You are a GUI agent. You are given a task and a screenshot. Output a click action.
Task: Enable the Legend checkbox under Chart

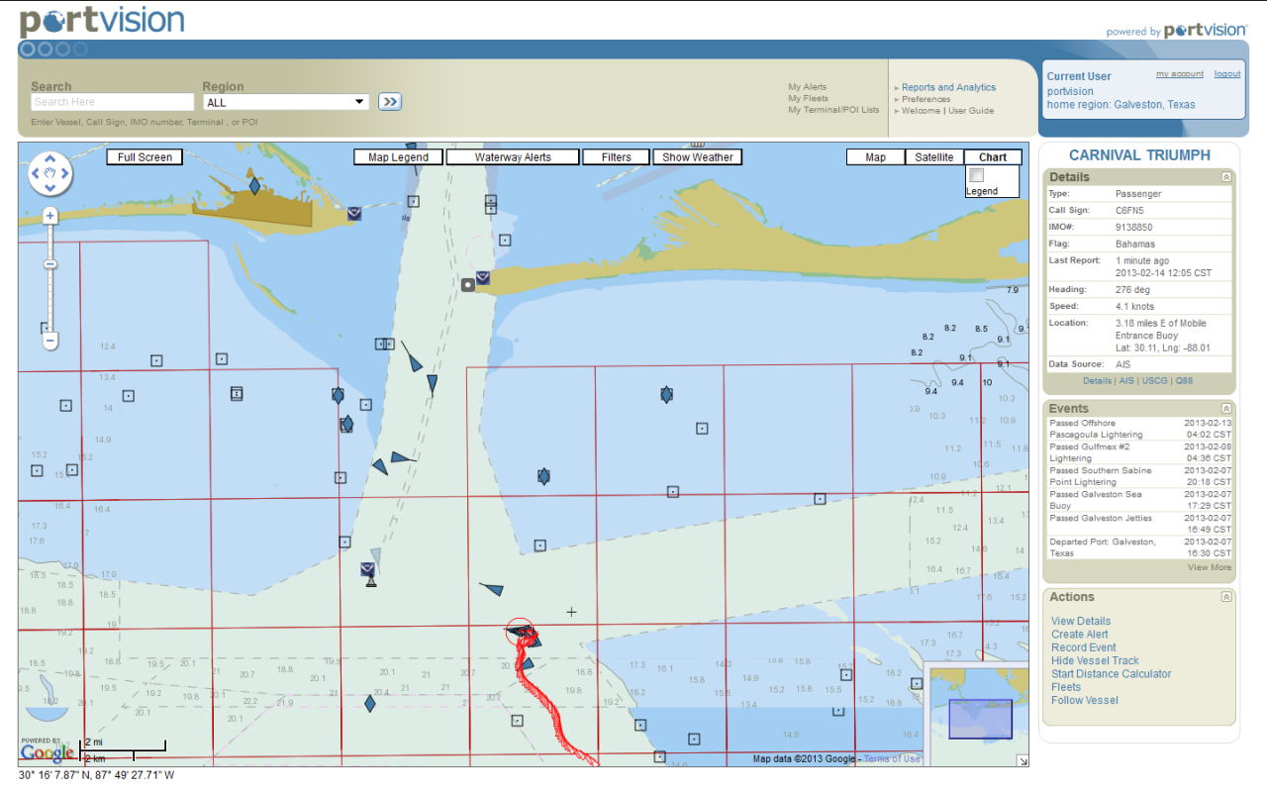[976, 175]
